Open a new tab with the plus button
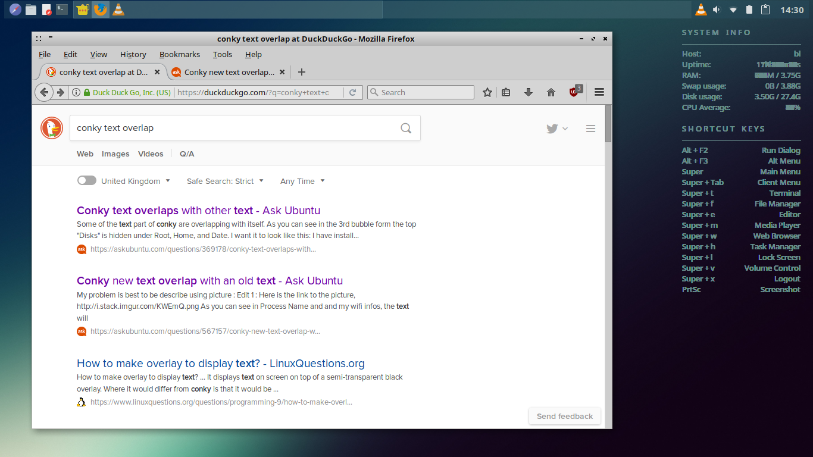This screenshot has width=813, height=457. pyautogui.click(x=302, y=72)
